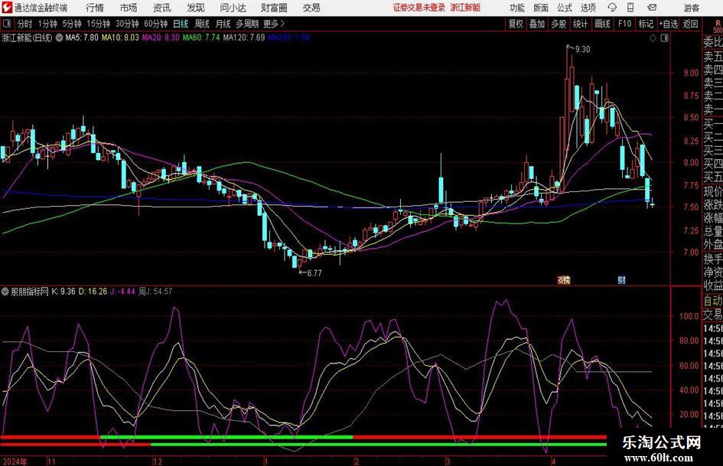Click the 100.0 indicator axis label

[x=689, y=317]
